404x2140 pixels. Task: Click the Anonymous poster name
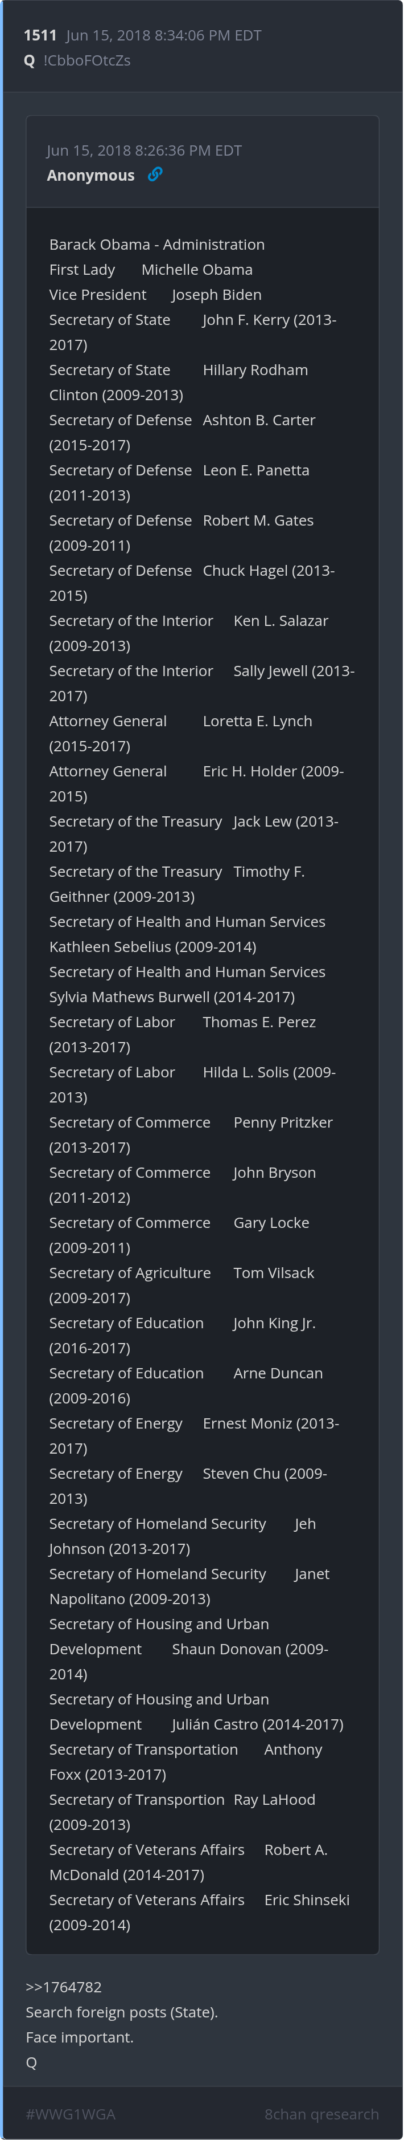[x=90, y=175]
